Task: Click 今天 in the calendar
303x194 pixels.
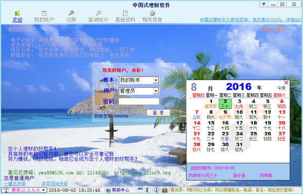Action: point(281,88)
